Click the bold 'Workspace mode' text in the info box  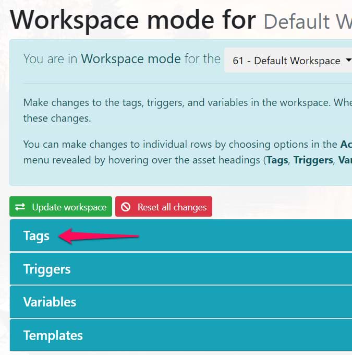pyautogui.click(x=131, y=59)
